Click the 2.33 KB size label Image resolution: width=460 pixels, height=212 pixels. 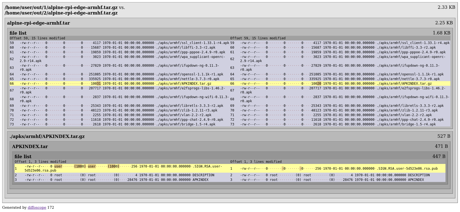(x=446, y=7)
